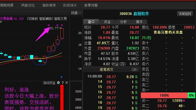Click the 现价 value 20.77
Image resolution: width=196 pixels, height=110 pixels.
click(105, 27)
